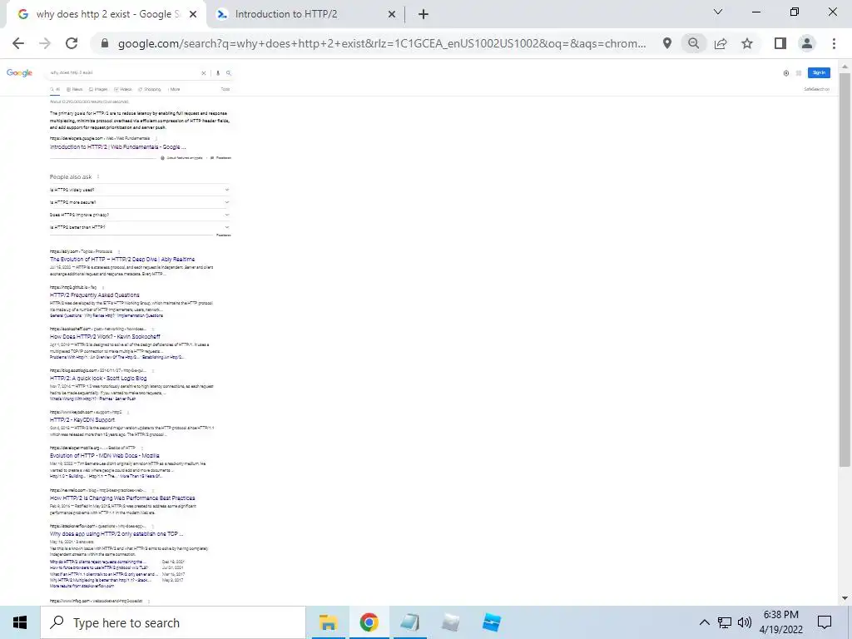The width and height of the screenshot is (852, 639).
Task: Open the Windows notification center
Action: [825, 622]
